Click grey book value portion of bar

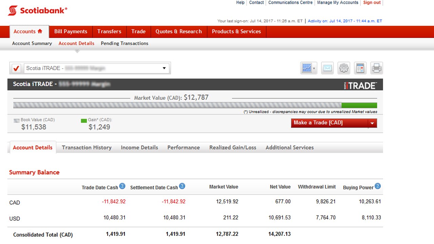(x=177, y=105)
